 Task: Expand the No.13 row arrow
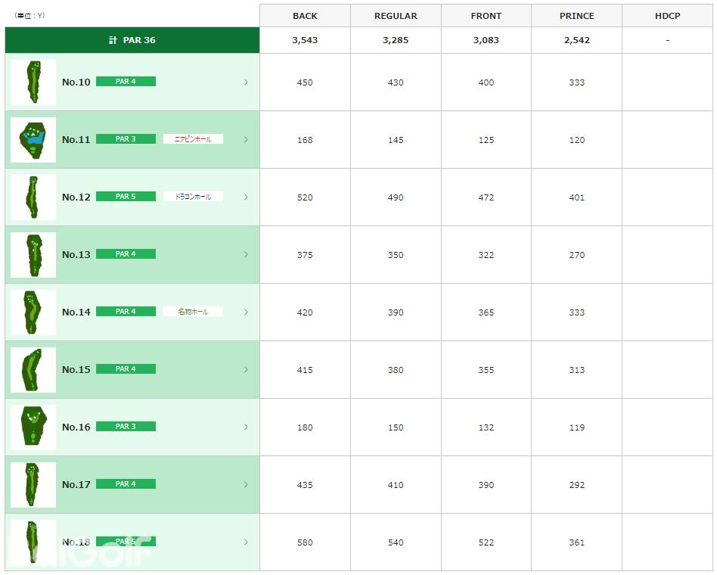coord(246,254)
